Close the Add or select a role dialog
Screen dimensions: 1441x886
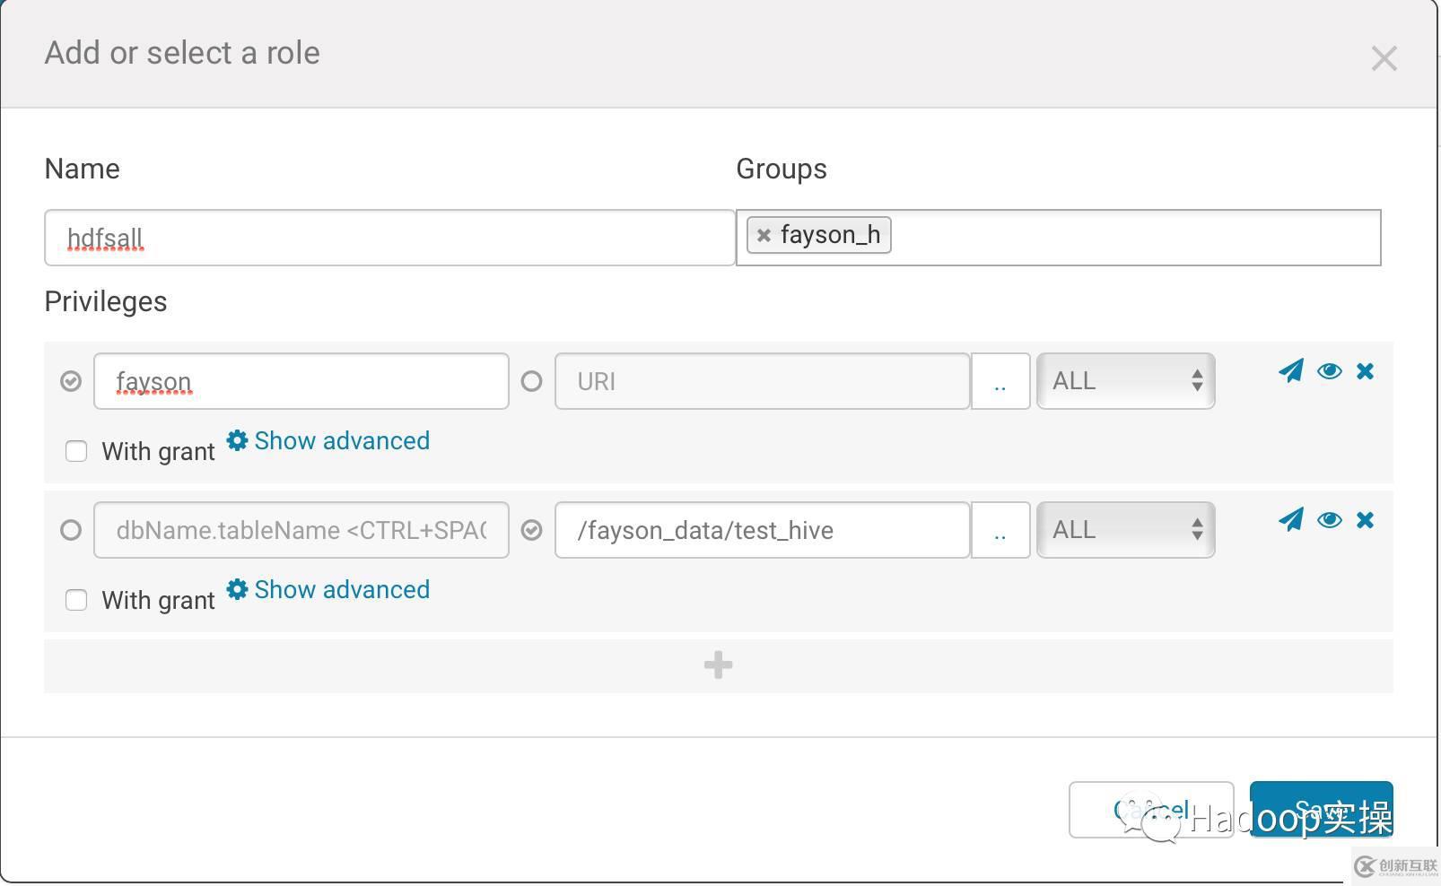1384,59
